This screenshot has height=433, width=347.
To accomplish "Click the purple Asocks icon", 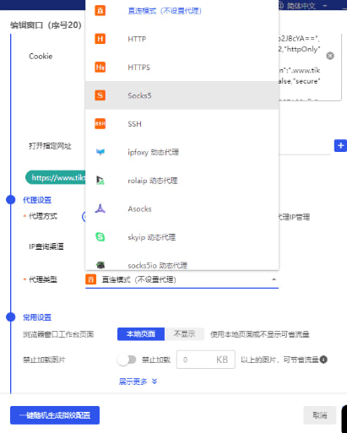I will click(x=100, y=208).
